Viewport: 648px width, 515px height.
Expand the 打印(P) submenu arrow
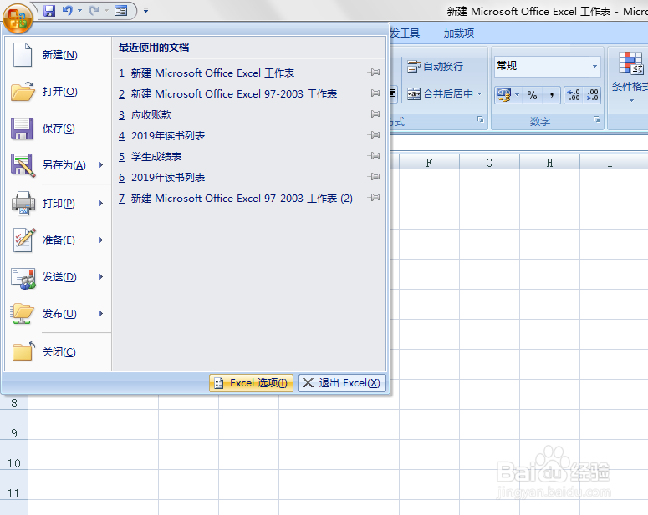101,204
